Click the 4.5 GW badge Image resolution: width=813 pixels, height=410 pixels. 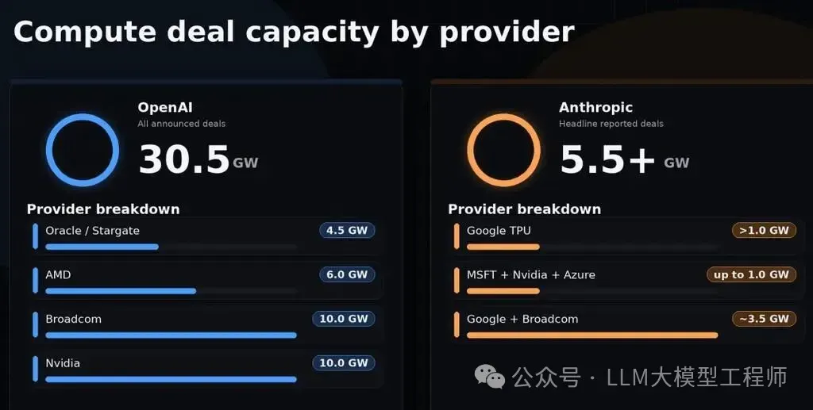tap(347, 231)
